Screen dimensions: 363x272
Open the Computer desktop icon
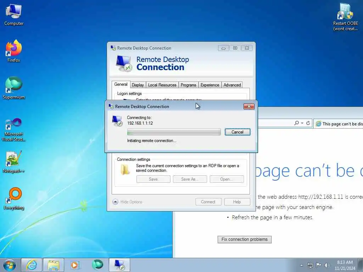click(x=14, y=14)
